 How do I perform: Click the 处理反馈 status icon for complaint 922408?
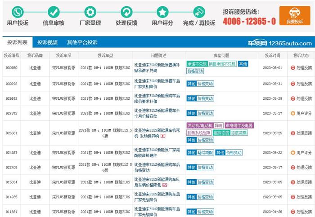[x=293, y=168]
